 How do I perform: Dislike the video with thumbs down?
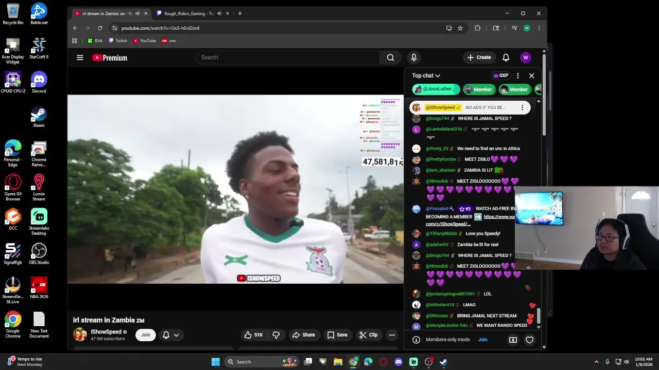point(276,335)
